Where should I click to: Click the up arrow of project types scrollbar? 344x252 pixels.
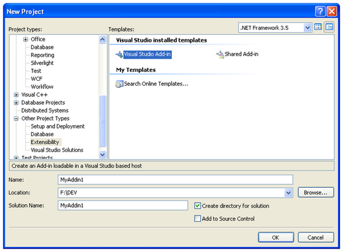103,40
